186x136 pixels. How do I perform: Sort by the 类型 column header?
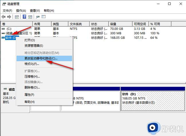pyautogui.click(x=60, y=24)
